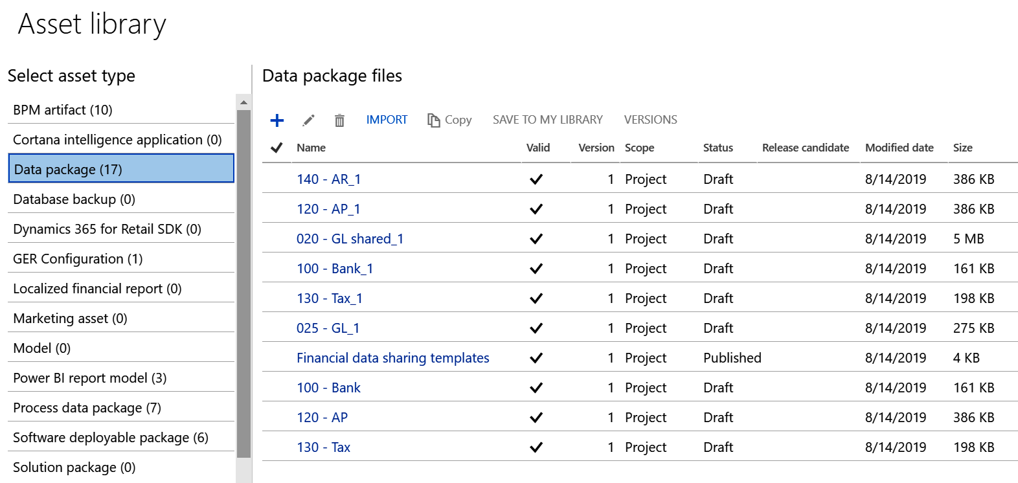Open the VERSIONS option
Screen dimensions: 1018x483
650,120
